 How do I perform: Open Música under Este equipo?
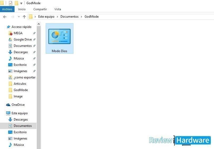coord(19,145)
